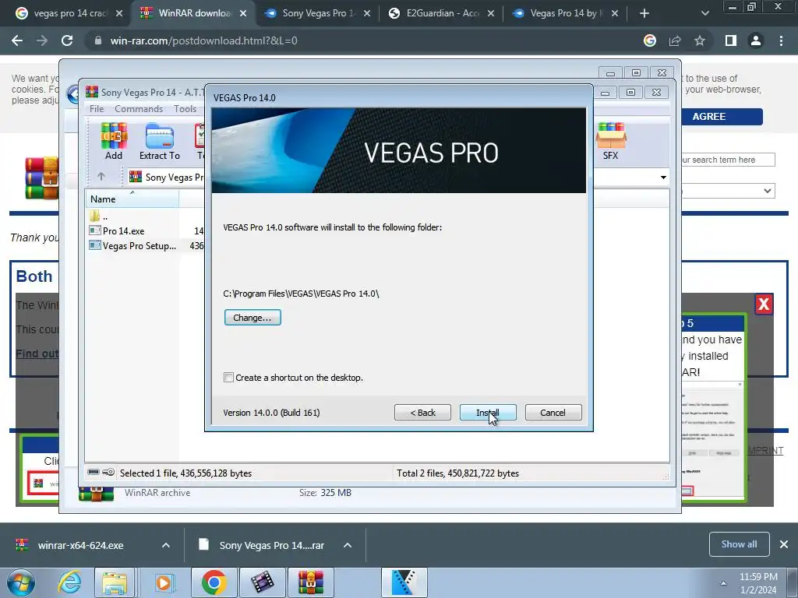This screenshot has height=598, width=798.
Task: Switch to the Sony Vegas Pro browser tab
Action: click(318, 13)
